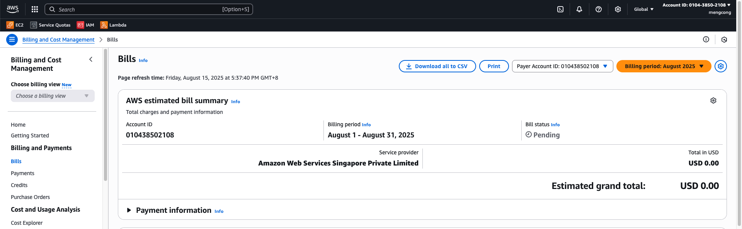Open the help question mark menu

[599, 9]
